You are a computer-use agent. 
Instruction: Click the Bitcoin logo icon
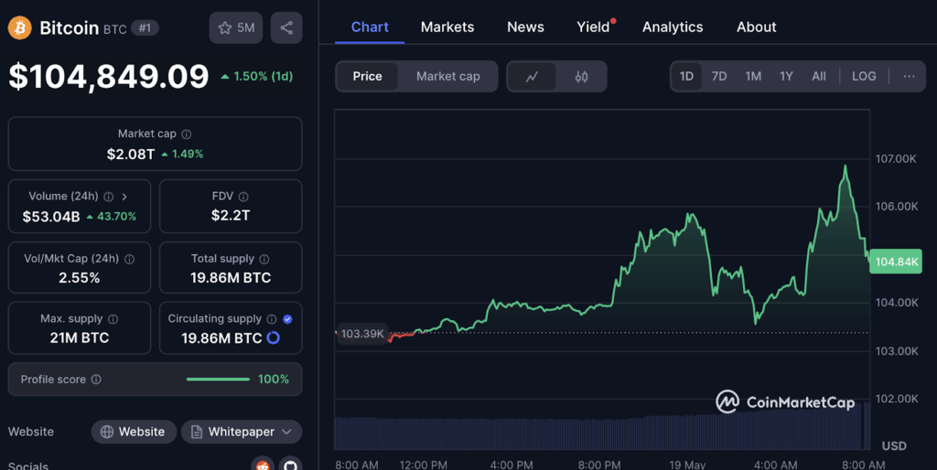coord(19,27)
